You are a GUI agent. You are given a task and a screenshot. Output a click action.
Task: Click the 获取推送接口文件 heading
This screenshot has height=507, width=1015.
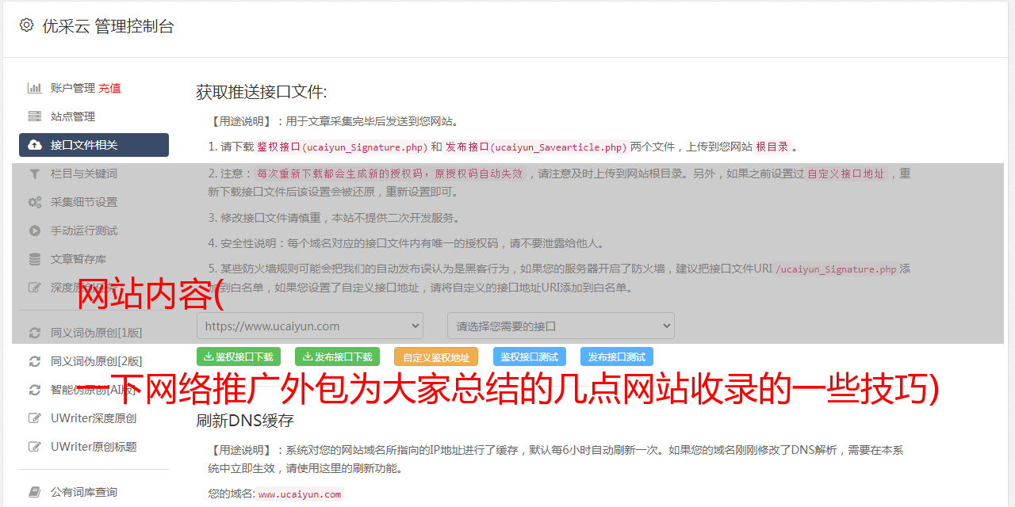(x=262, y=92)
